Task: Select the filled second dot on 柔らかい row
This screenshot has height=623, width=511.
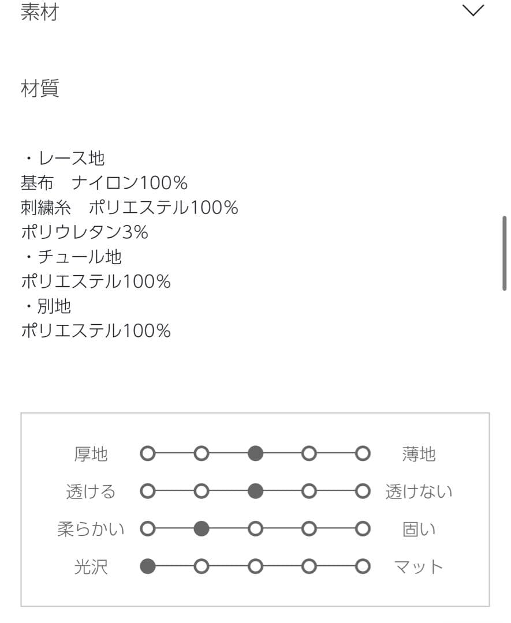Action: click(x=202, y=528)
